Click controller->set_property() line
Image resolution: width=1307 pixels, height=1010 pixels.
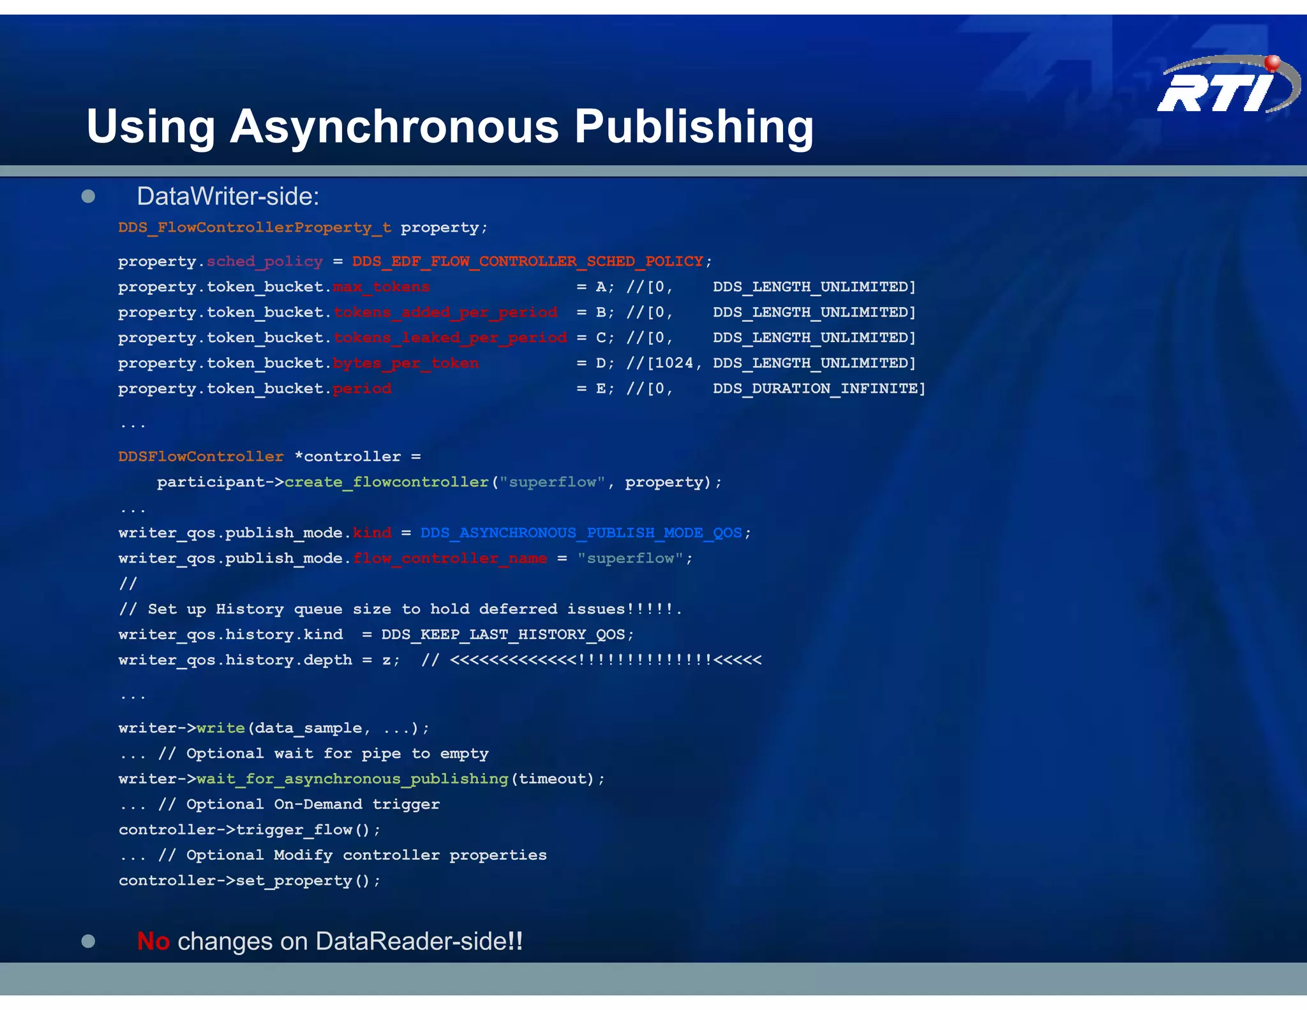249,881
